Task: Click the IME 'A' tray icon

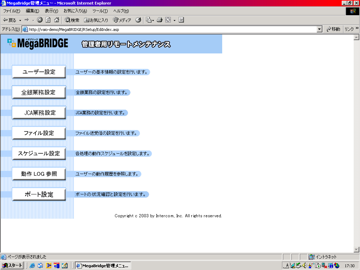Action: coord(286,266)
